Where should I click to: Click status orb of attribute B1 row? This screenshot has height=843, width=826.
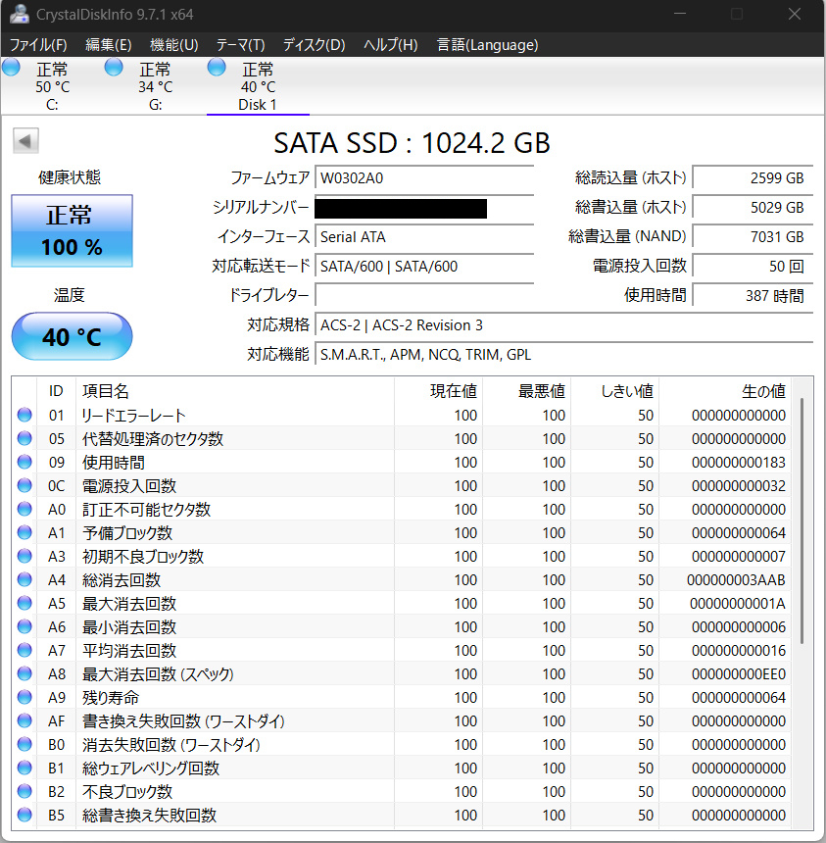24,768
